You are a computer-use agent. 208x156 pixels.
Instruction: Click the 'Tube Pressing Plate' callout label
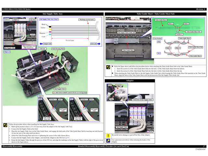[58, 49]
